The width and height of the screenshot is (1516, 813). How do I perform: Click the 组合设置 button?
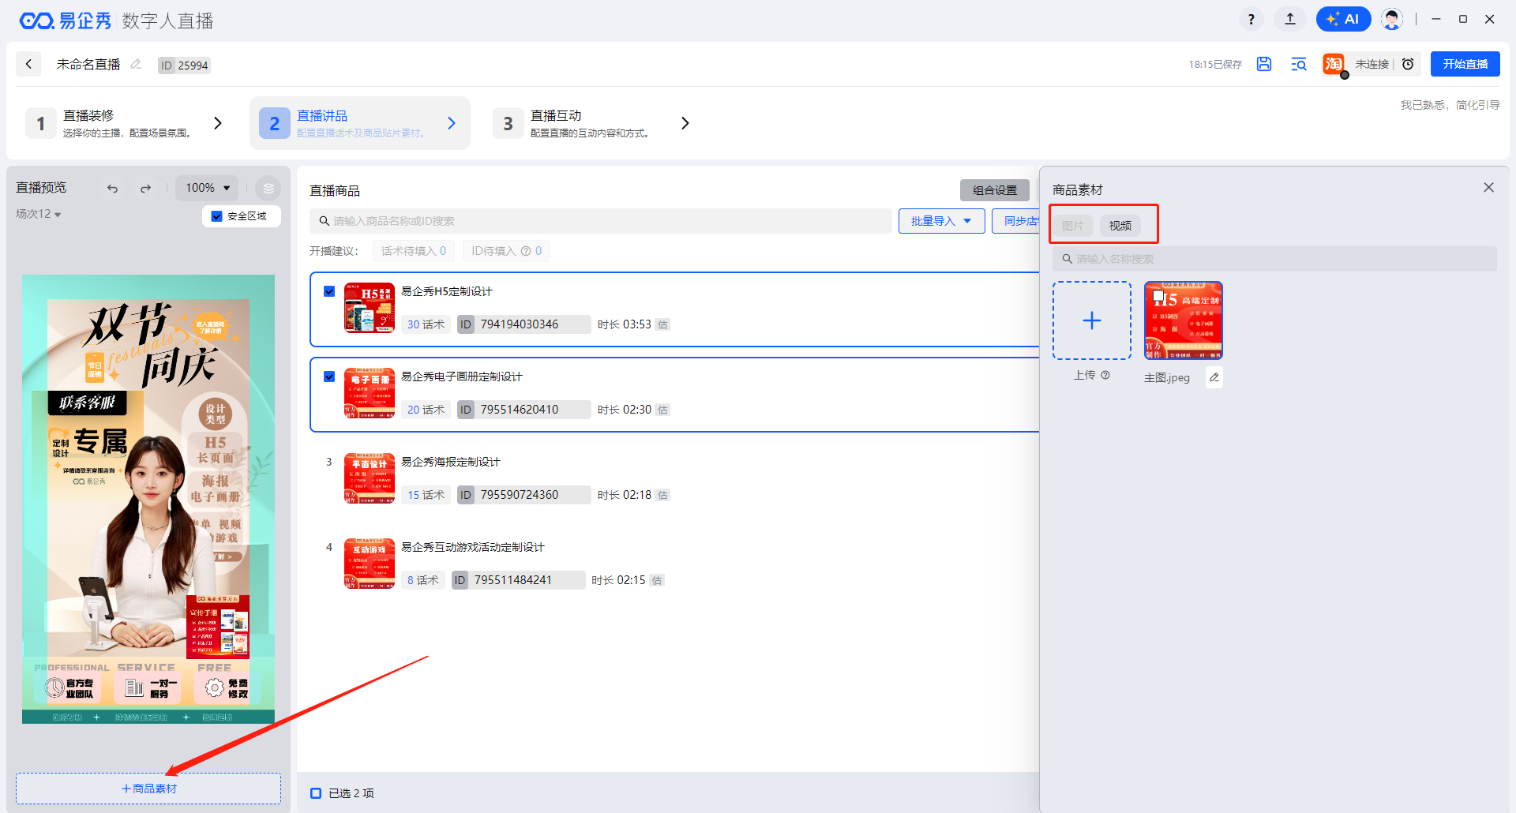point(995,190)
